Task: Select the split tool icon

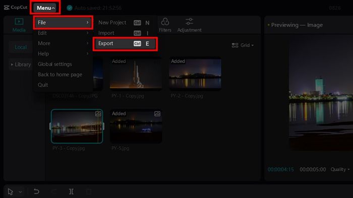Action: tap(71, 191)
